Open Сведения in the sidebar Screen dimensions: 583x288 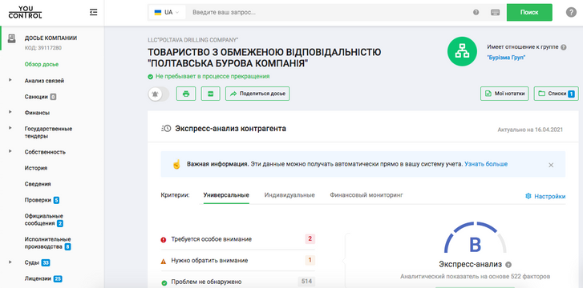click(38, 184)
